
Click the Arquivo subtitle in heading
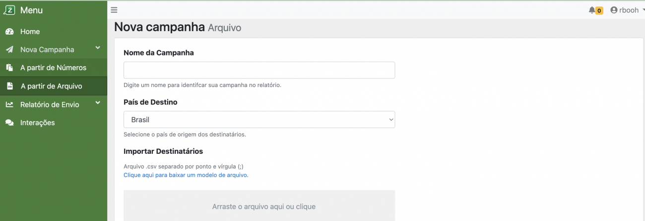224,28
